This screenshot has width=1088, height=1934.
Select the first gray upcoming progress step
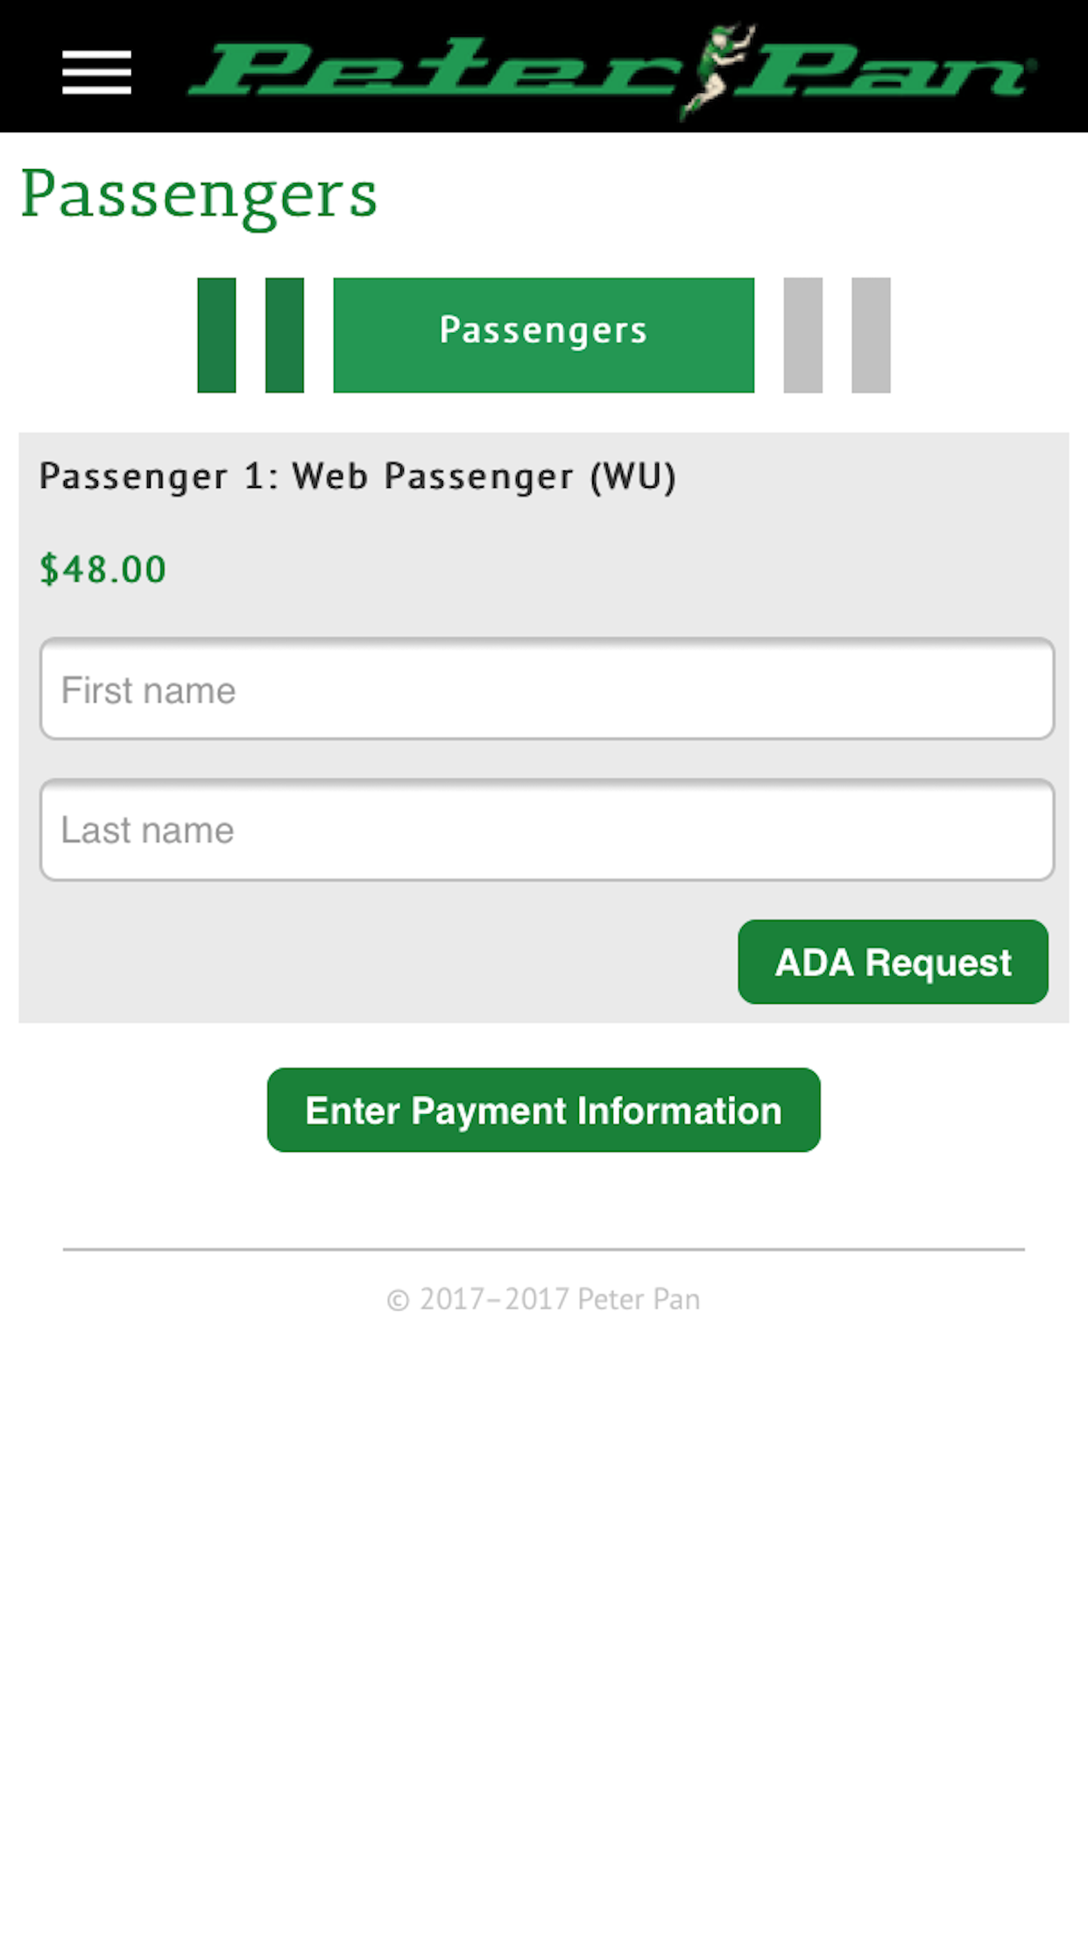[x=802, y=335]
